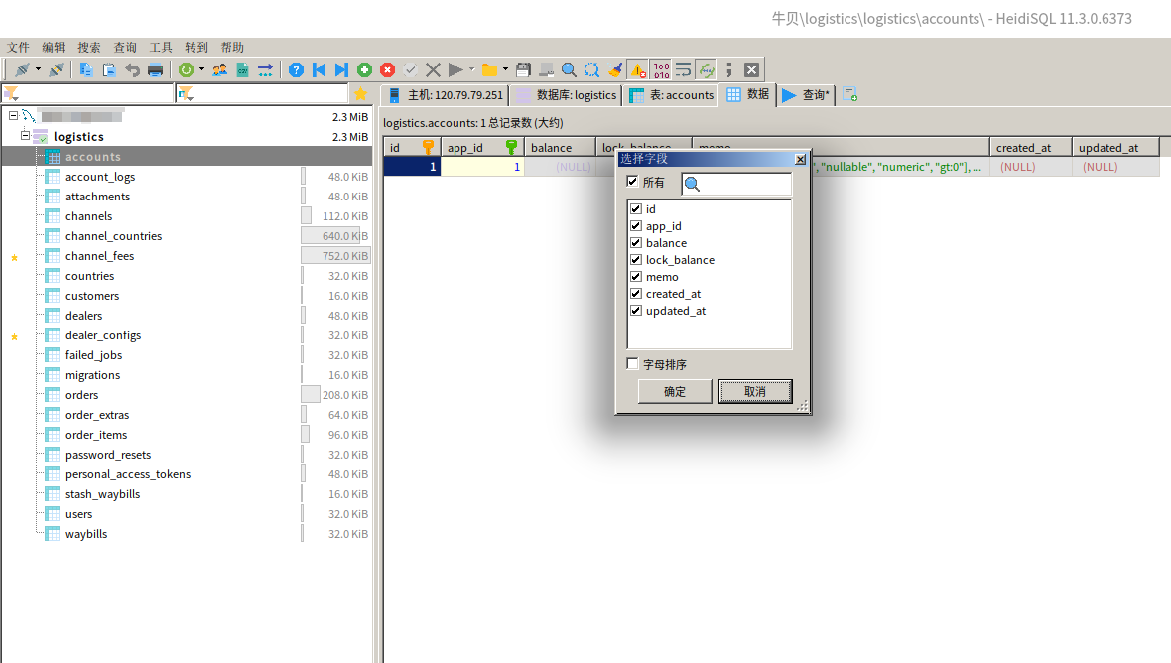
Task: Click the 确定 confirm button
Action: 675,391
